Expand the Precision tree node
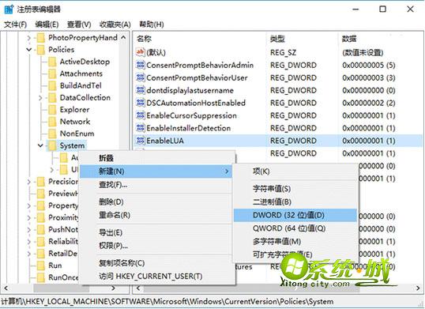 [x=29, y=182]
